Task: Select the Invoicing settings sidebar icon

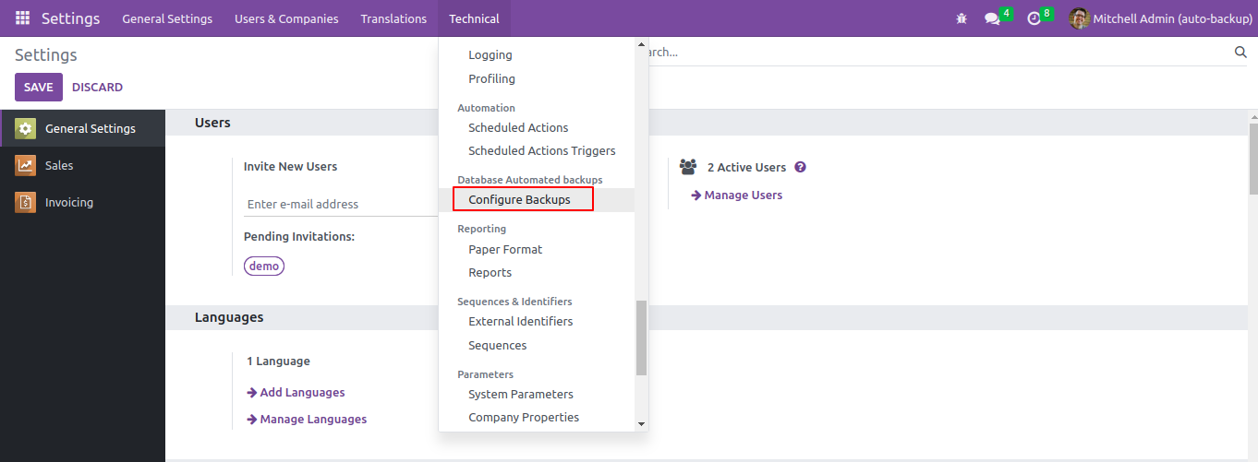Action: tap(25, 203)
